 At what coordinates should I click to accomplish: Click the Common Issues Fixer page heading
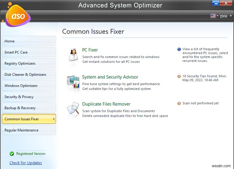click(x=93, y=32)
